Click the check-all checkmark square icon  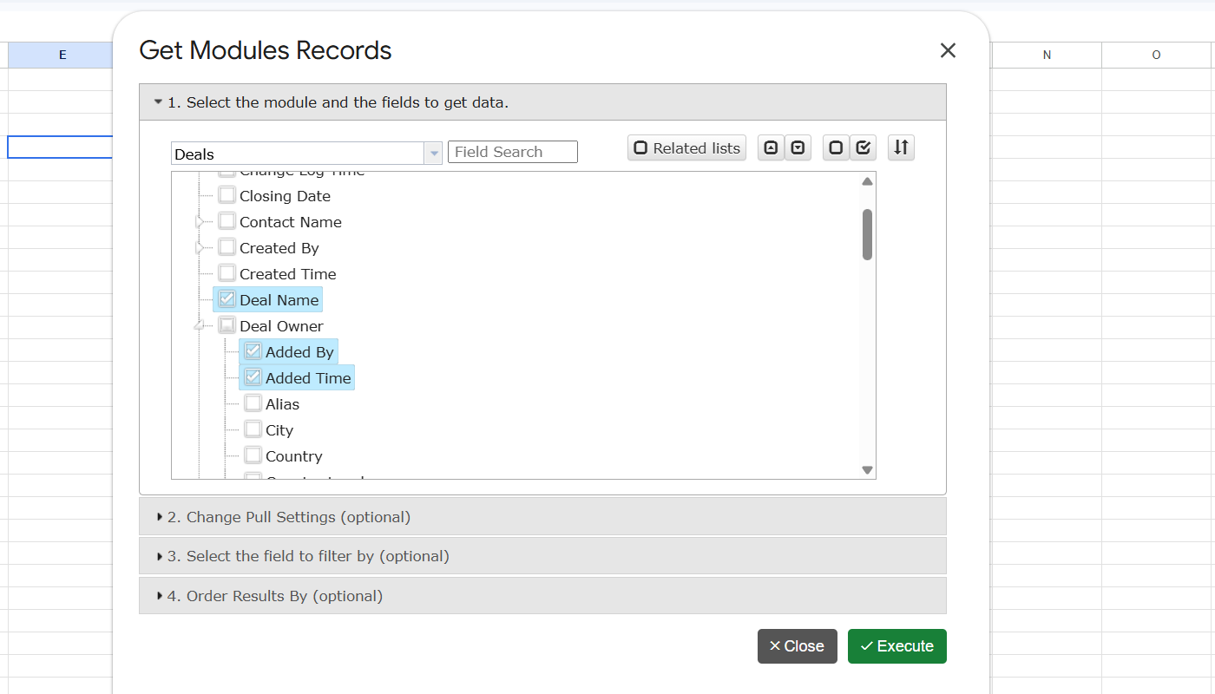[863, 148]
